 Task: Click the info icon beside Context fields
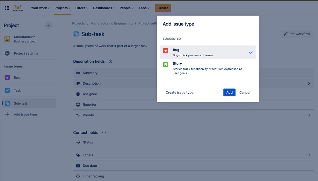(104, 132)
